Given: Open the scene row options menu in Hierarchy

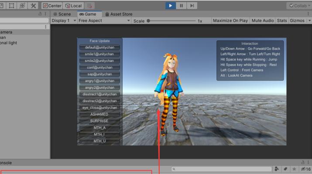Looking at the screenshot, I should [45, 27].
